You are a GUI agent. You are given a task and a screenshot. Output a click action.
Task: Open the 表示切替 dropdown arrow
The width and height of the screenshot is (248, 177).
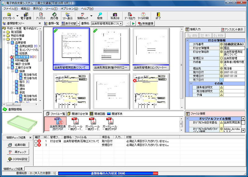click(x=79, y=24)
